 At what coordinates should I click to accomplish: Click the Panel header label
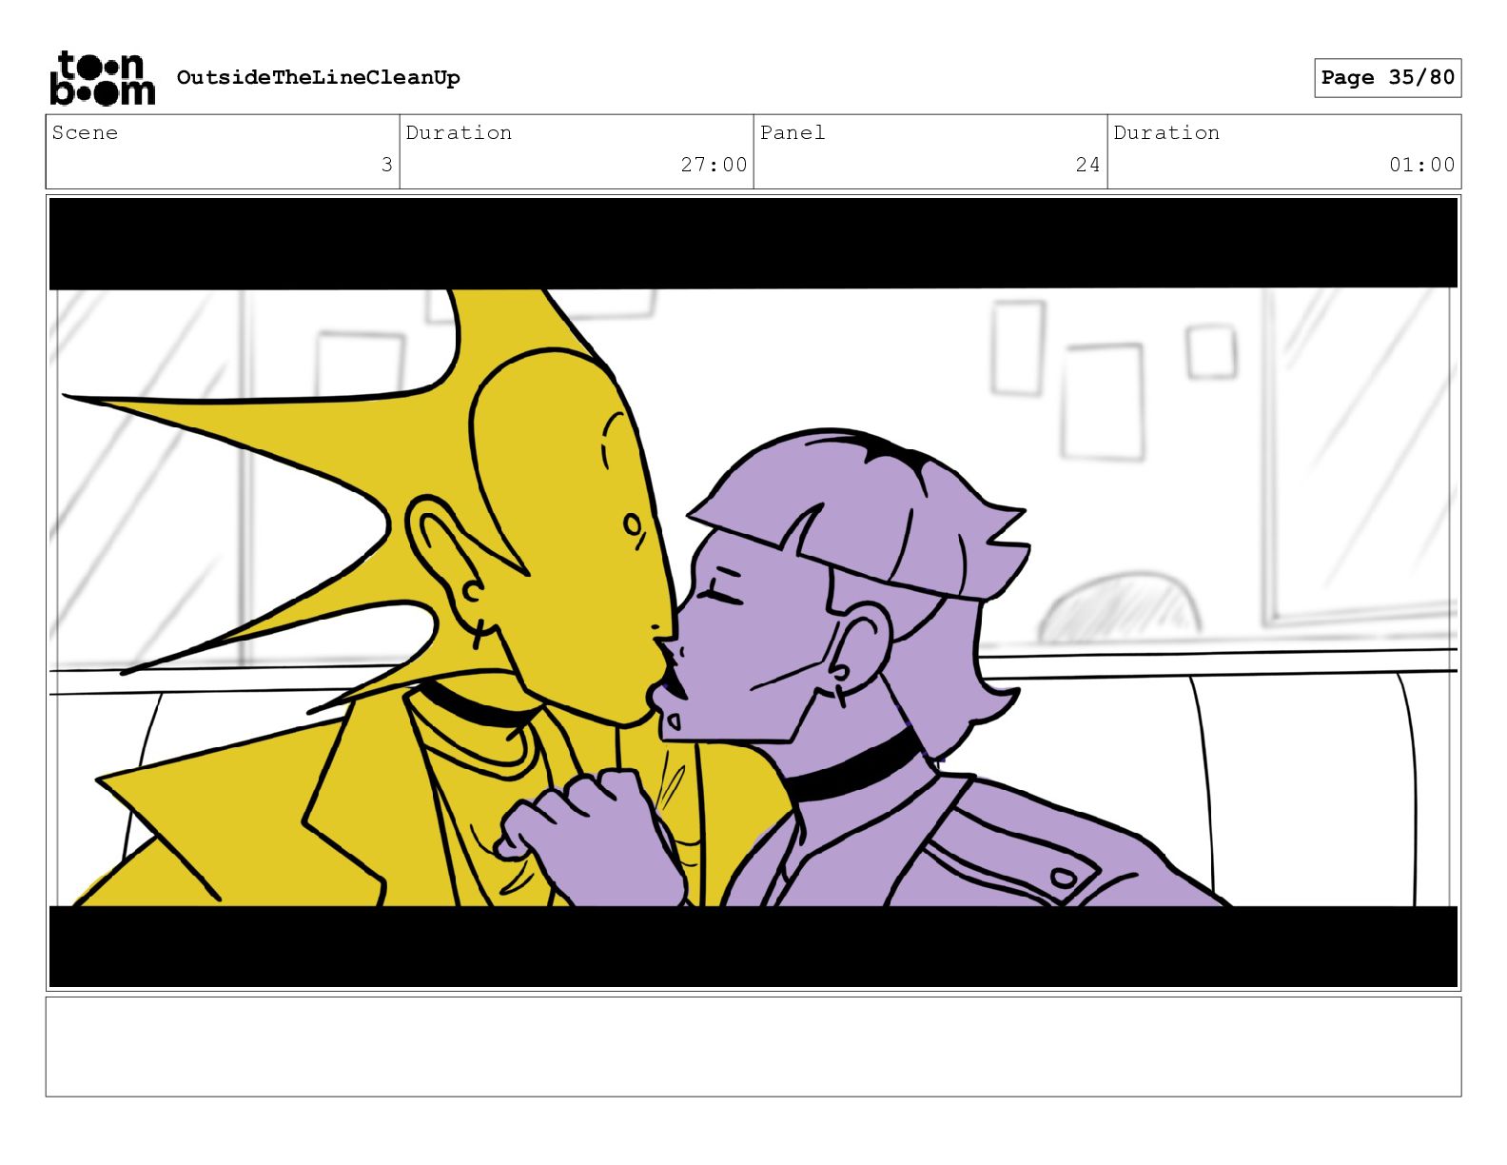point(793,132)
